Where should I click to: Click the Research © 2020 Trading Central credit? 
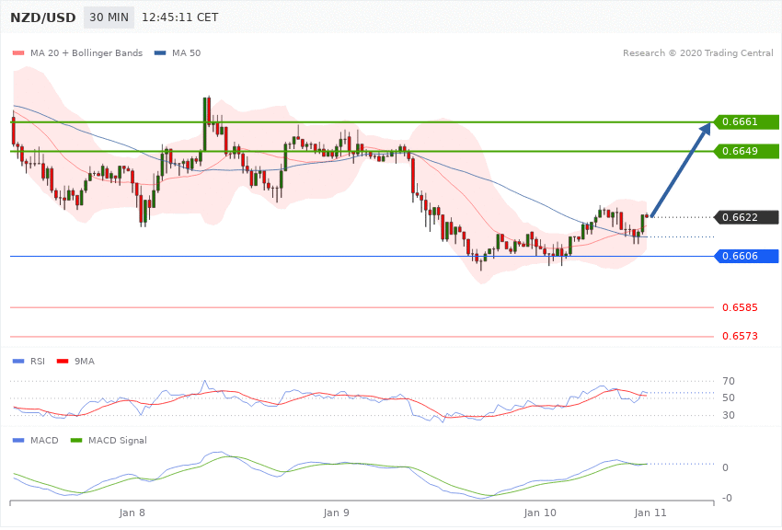pyautogui.click(x=697, y=52)
